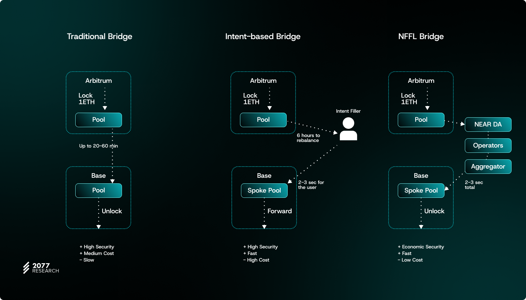526x300 pixels.
Task: Click the "6 hours to rebalance" label
Action: (308, 138)
